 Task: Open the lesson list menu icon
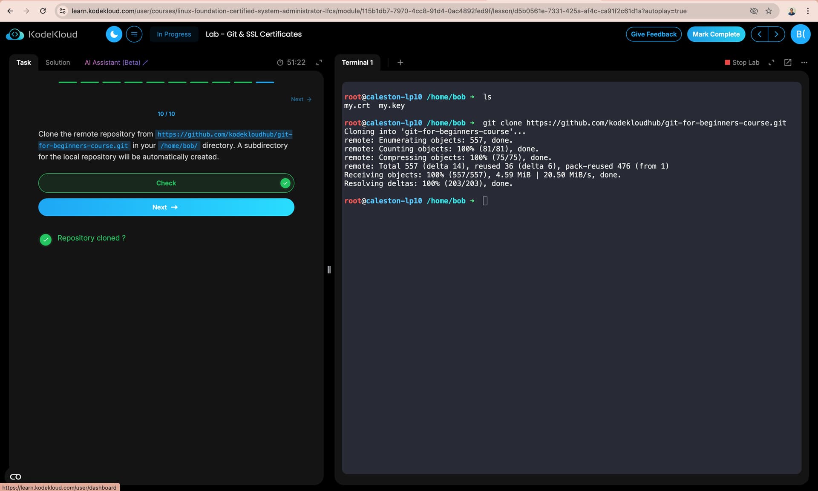coord(134,34)
